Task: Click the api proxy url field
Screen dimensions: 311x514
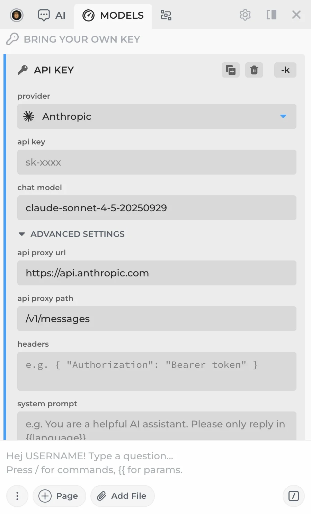Action: [x=157, y=273]
